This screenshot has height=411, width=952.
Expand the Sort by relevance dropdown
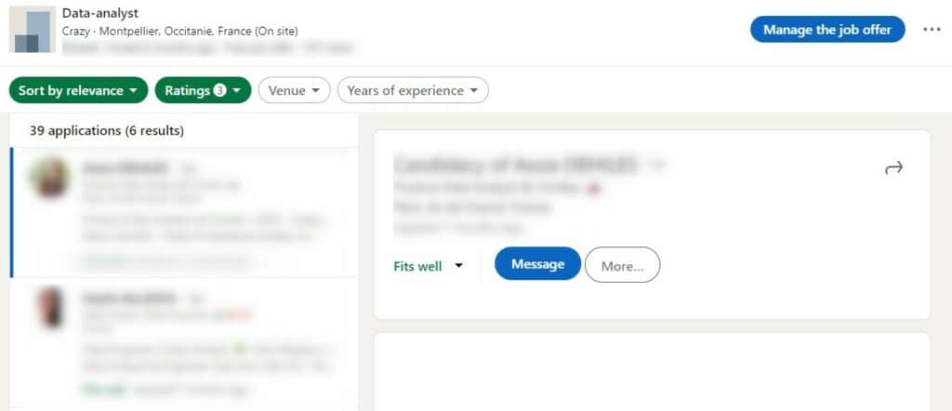pos(78,90)
